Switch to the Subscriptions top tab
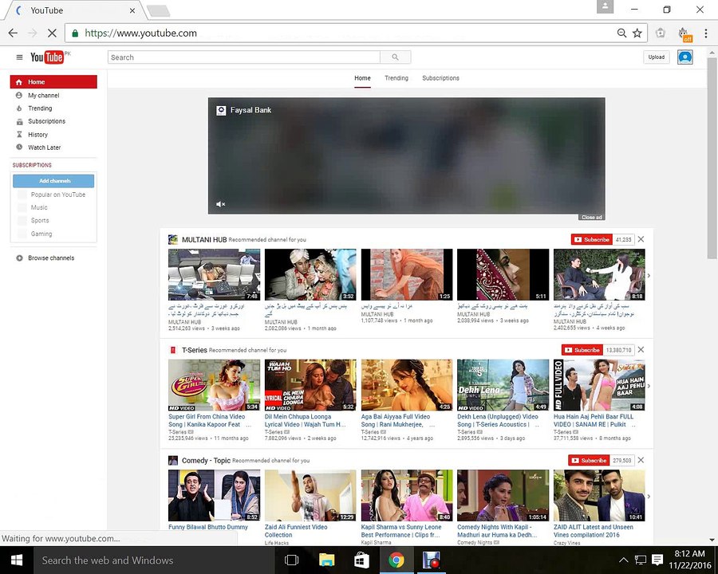The width and height of the screenshot is (718, 574). pos(440,78)
